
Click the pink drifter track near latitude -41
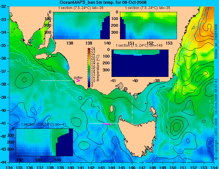pyautogui.click(x=107, y=124)
